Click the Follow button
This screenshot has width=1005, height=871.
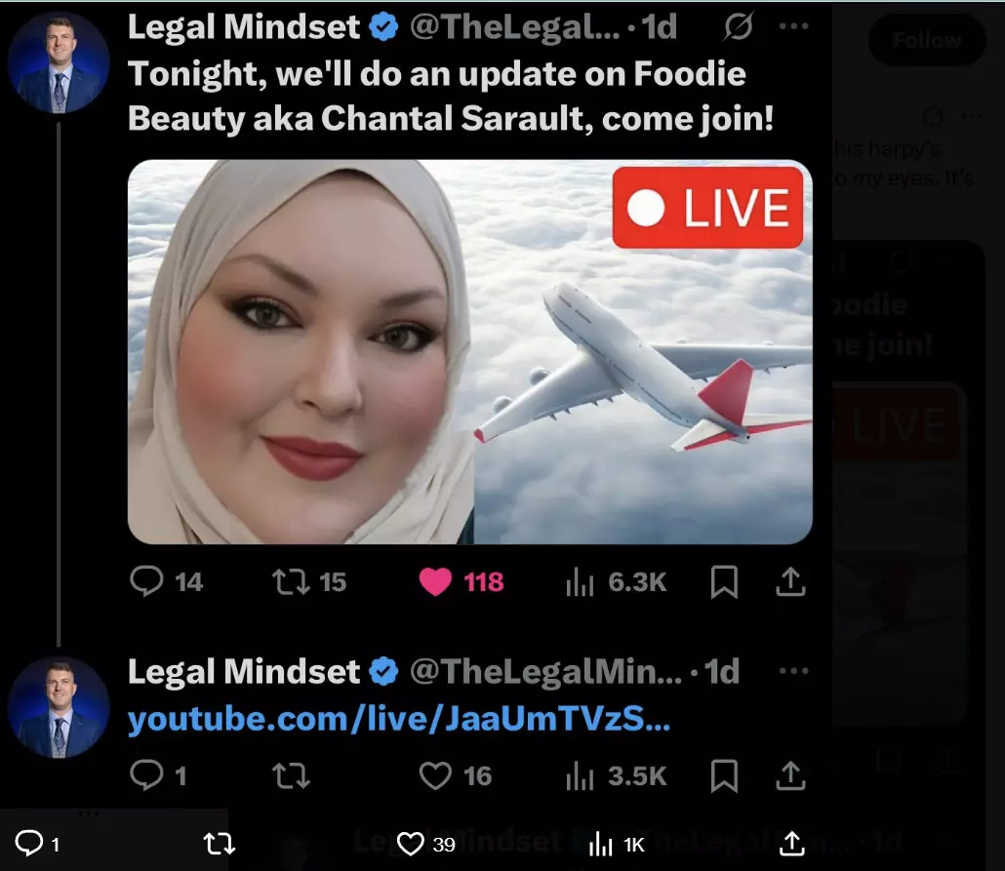point(927,40)
